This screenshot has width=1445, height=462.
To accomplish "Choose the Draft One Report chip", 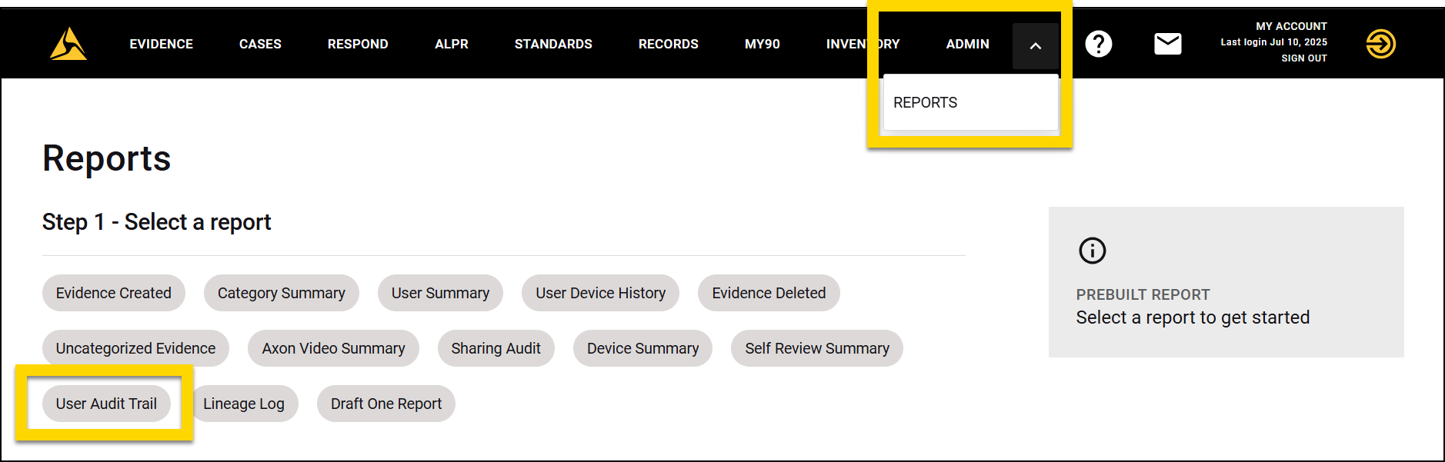I will point(385,404).
